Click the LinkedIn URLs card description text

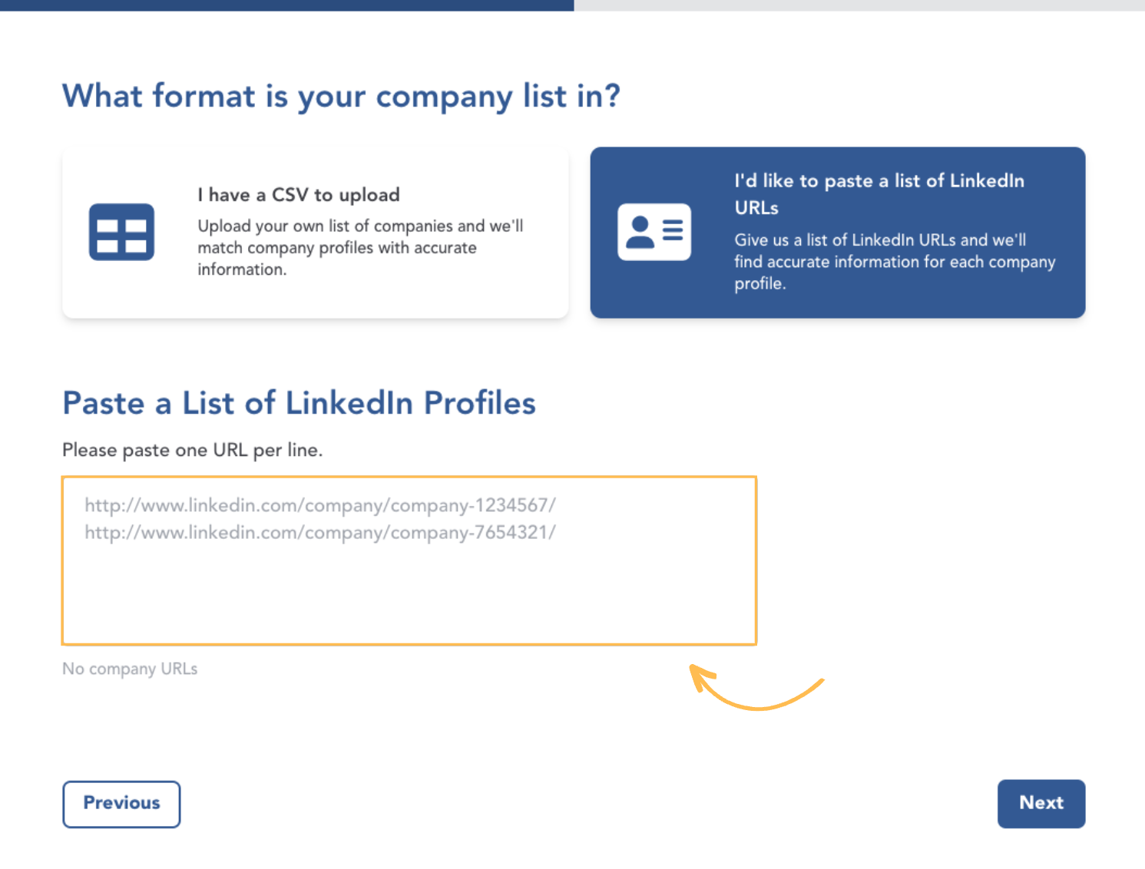[x=895, y=262]
